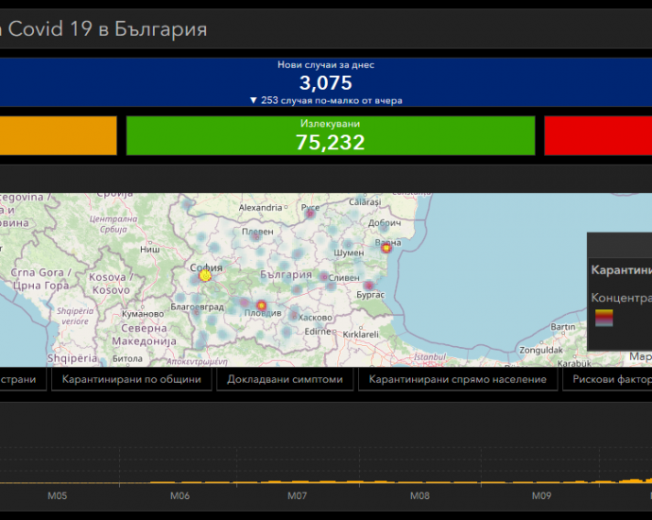652x520 pixels.
Task: Click the Edirne label on map
Action: coord(317,332)
